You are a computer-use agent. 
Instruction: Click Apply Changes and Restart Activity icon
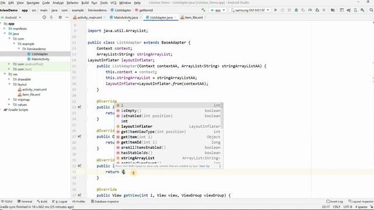(282, 10)
